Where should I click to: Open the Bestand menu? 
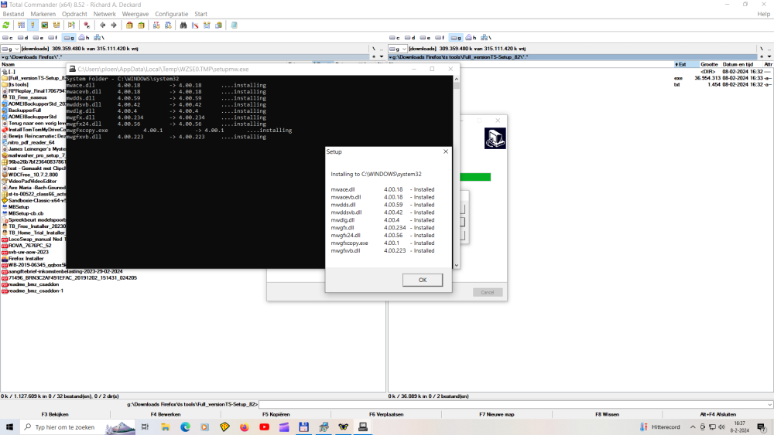(x=13, y=14)
